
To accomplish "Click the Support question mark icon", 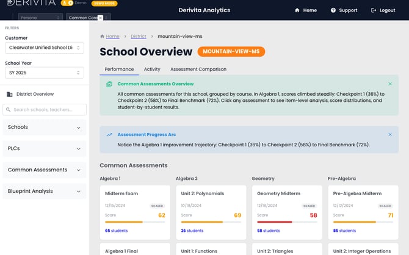I will point(333,10).
